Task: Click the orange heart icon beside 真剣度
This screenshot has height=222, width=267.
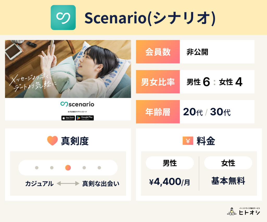Action: pos(52,141)
